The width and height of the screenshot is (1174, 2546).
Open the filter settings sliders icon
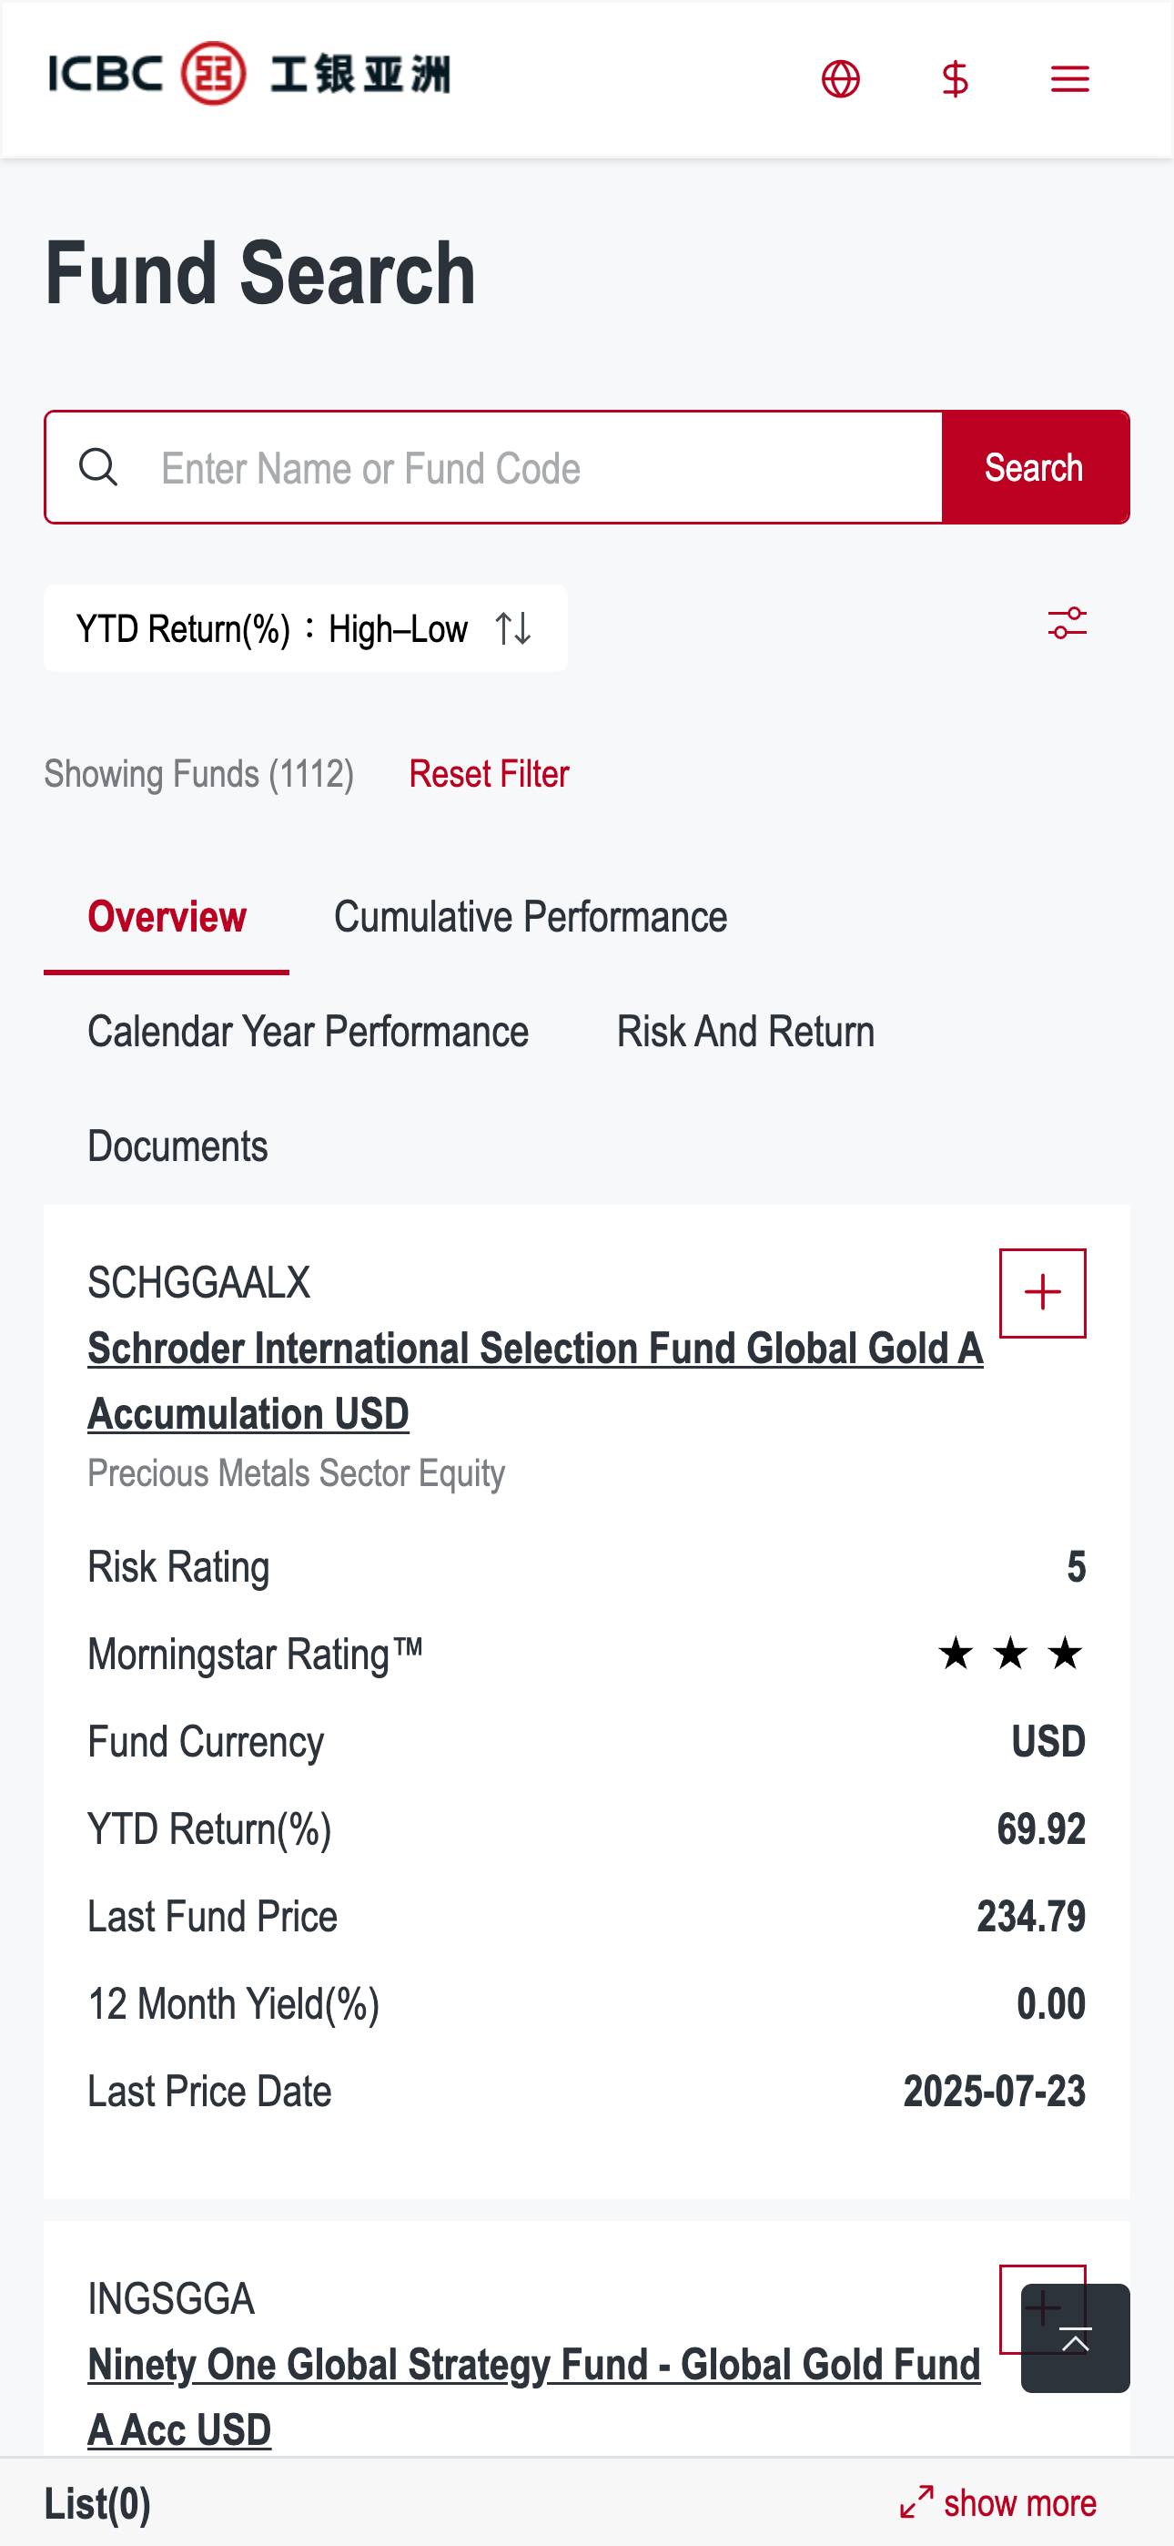tap(1068, 624)
